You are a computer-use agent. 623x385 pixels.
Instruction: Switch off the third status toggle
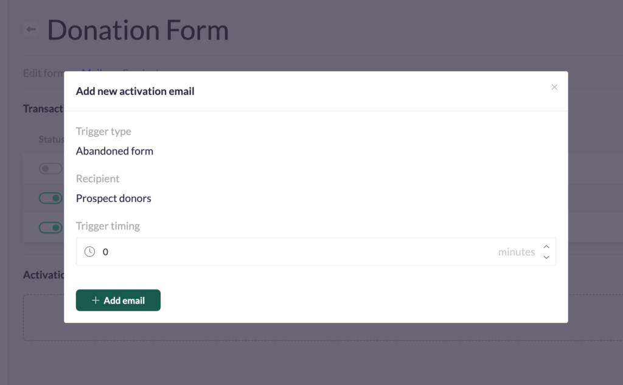51,227
